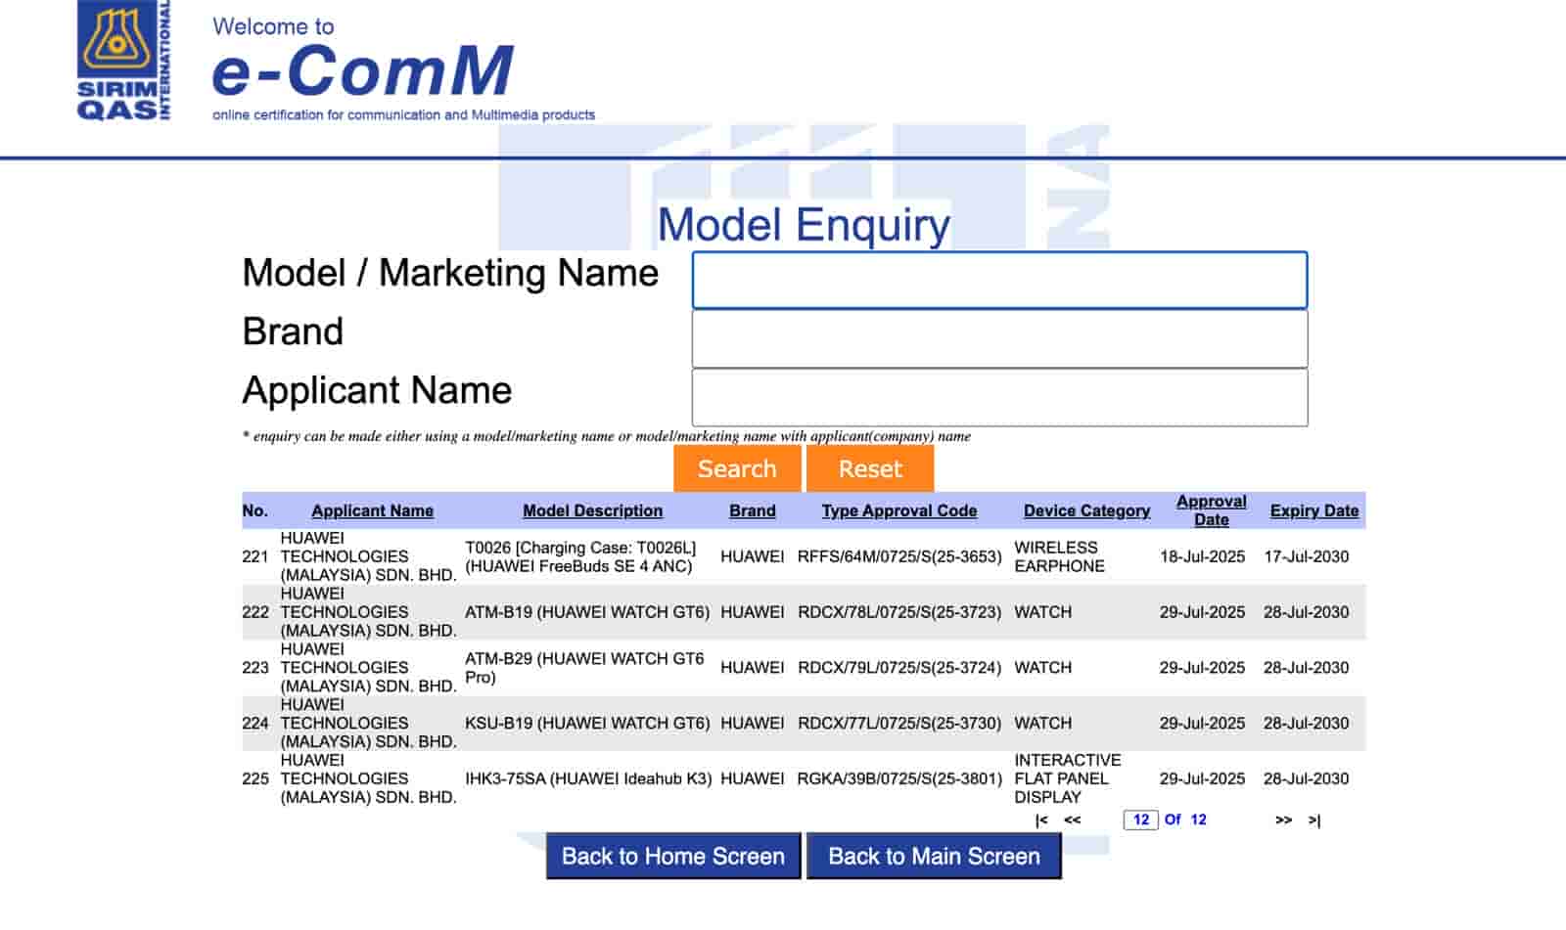Click the Brand input field

[999, 339]
